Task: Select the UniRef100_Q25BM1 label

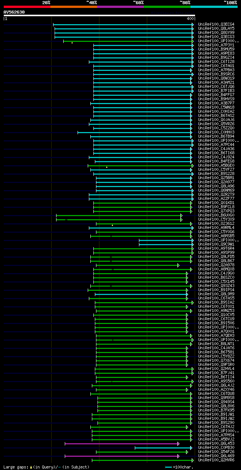Action: tap(216, 178)
